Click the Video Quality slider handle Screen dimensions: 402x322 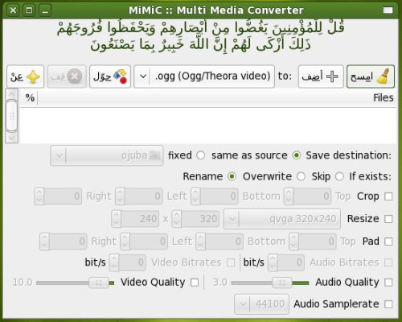pos(99,283)
